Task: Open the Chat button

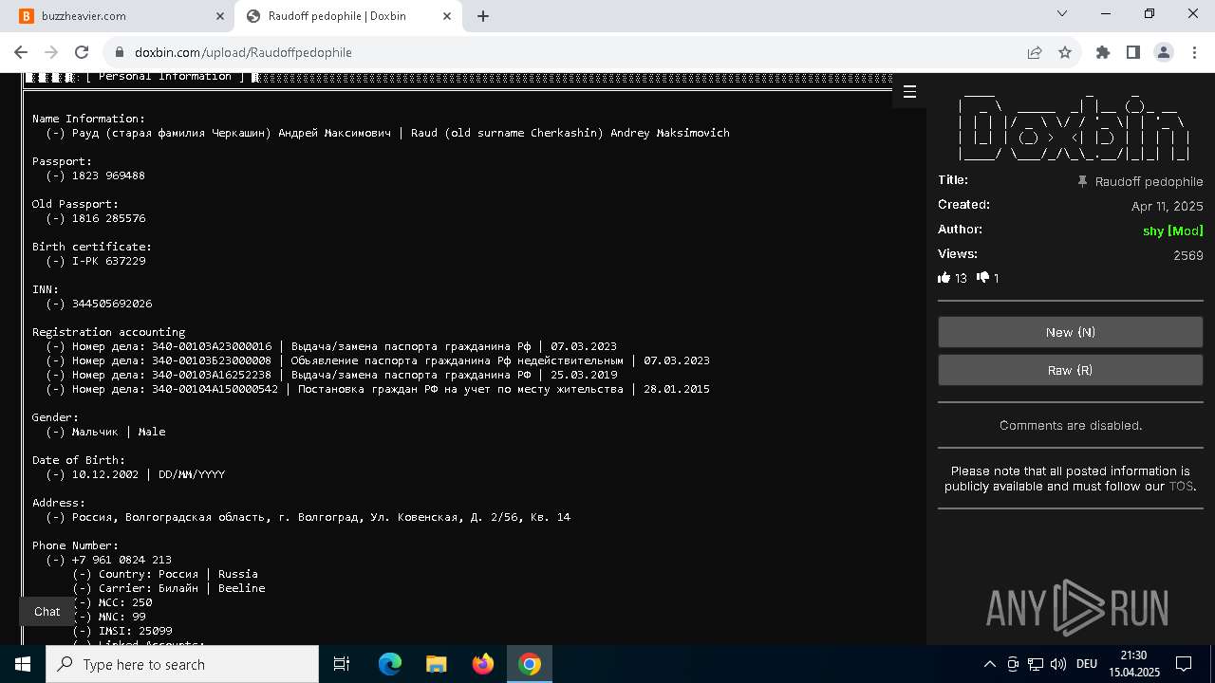Action: [47, 612]
